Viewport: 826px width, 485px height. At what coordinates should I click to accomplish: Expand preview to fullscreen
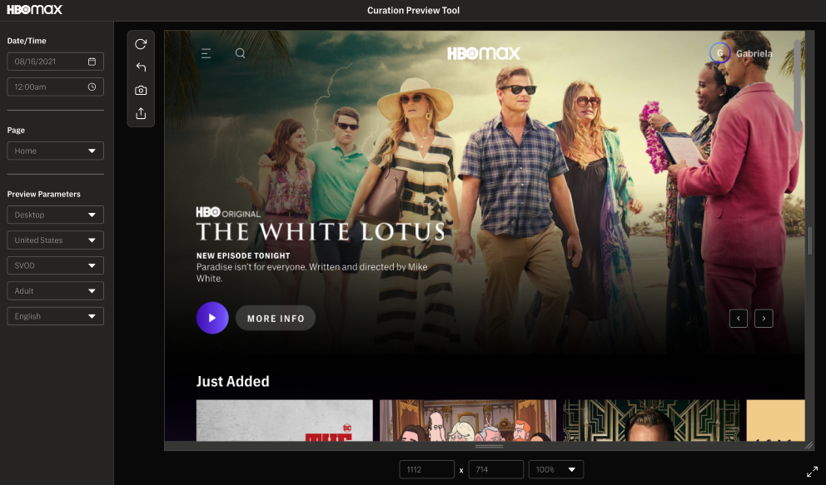[x=813, y=472]
